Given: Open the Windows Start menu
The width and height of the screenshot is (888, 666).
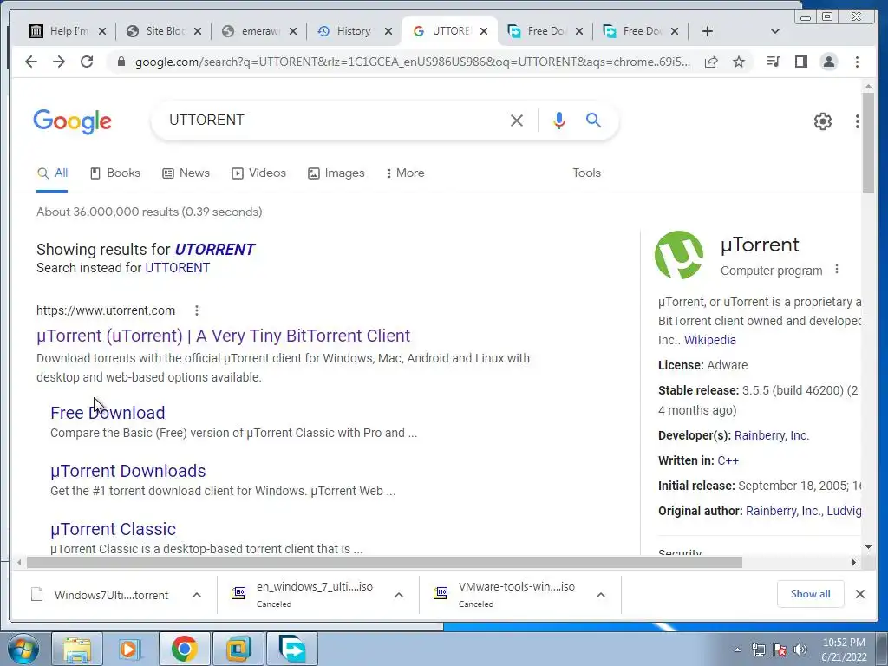Looking at the screenshot, I should [x=23, y=649].
